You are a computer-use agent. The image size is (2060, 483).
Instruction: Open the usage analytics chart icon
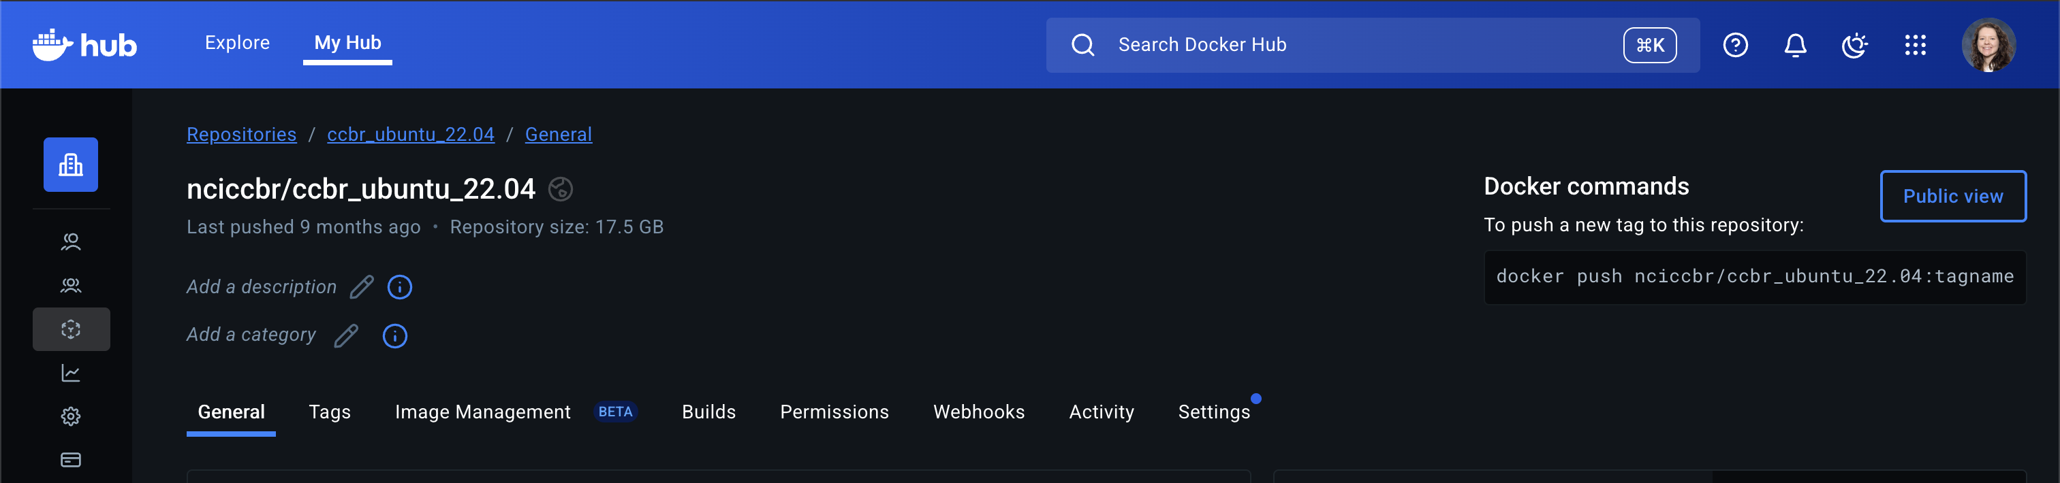point(70,373)
